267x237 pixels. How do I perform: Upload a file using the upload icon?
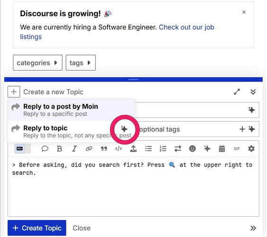coord(133,149)
